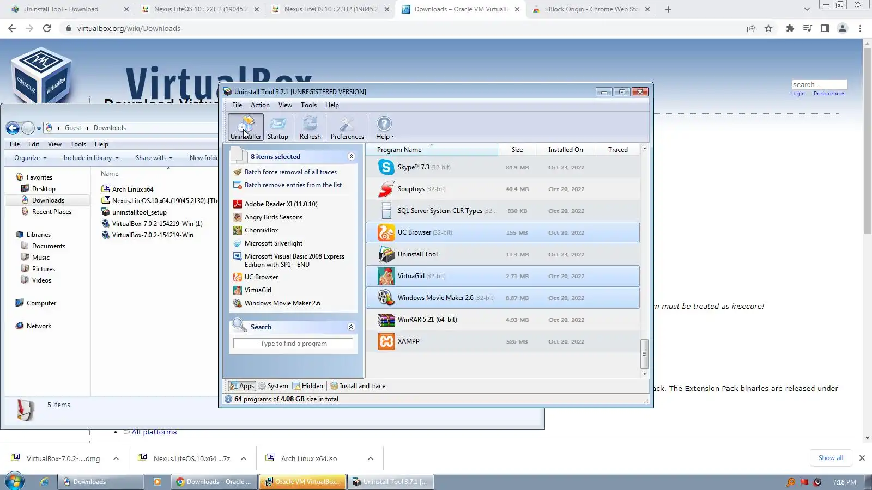The height and width of the screenshot is (490, 872).
Task: Open the Chrome three-dot menu
Action: [861, 28]
